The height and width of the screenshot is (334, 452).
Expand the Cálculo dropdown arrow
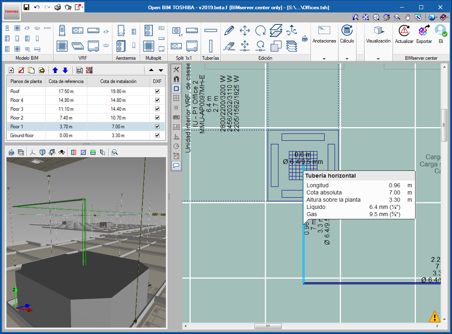tap(347, 59)
